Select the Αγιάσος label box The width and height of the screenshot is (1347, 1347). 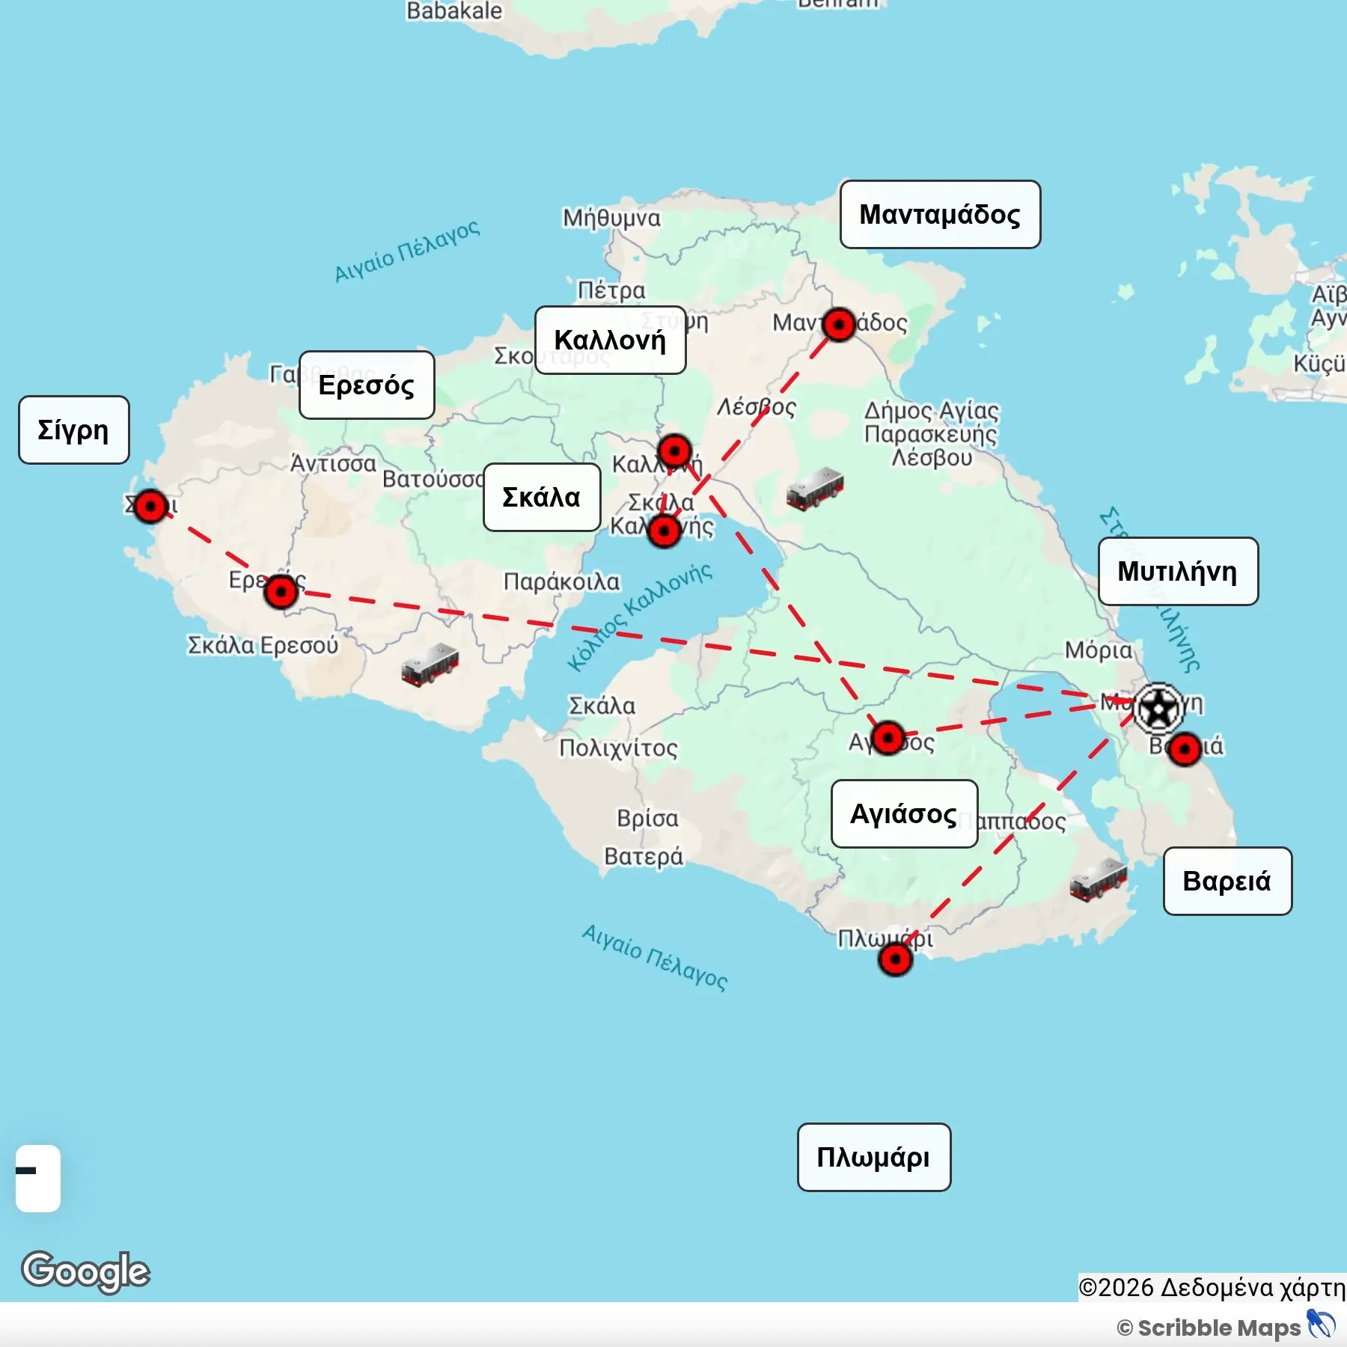click(x=904, y=813)
